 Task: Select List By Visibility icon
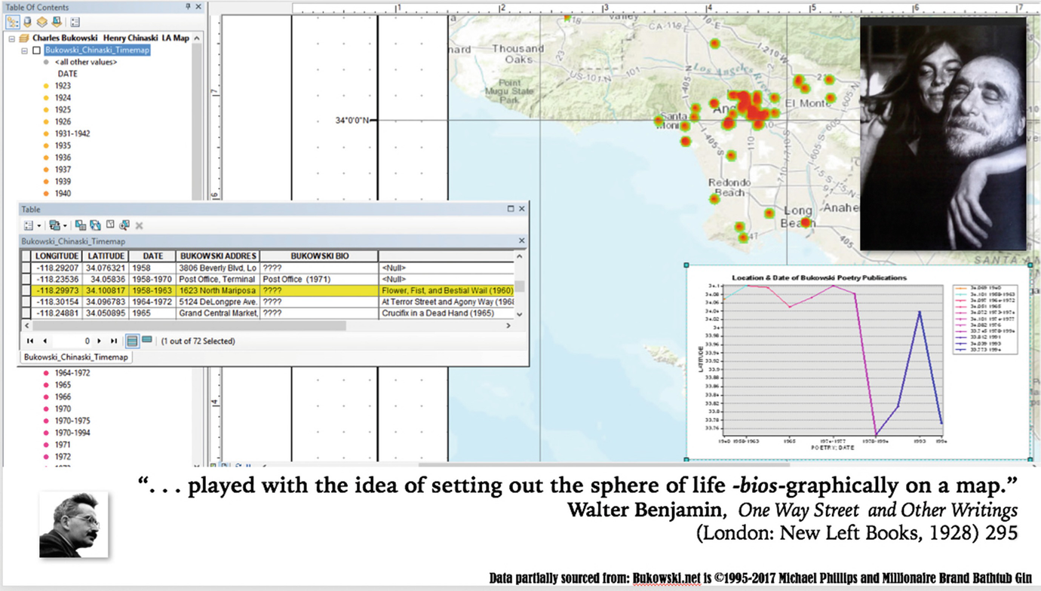pos(42,22)
